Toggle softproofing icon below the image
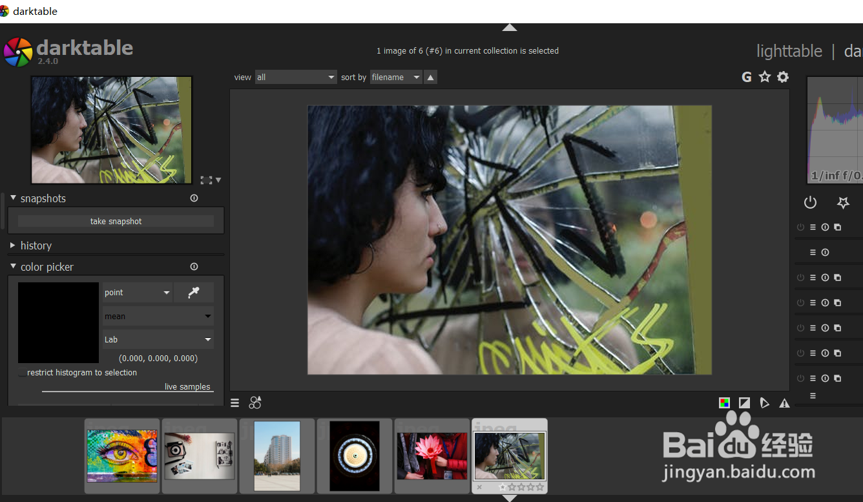The image size is (863, 502). pyautogui.click(x=765, y=403)
